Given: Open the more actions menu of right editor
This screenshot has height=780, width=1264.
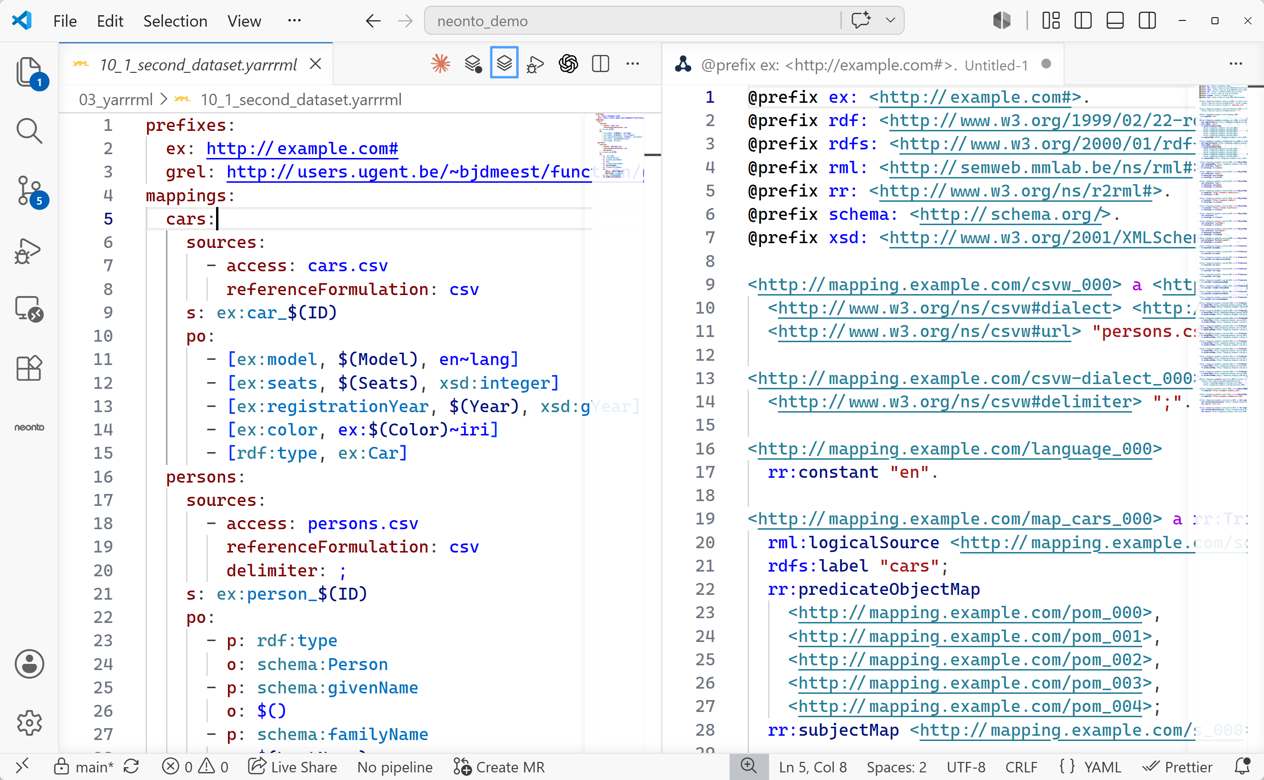Looking at the screenshot, I should click(1235, 64).
